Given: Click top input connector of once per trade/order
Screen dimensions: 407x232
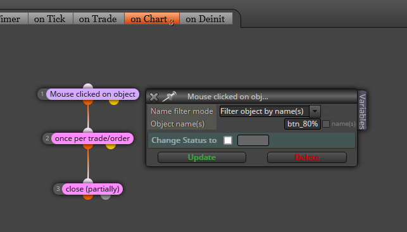Looking at the screenshot, I should point(88,131).
